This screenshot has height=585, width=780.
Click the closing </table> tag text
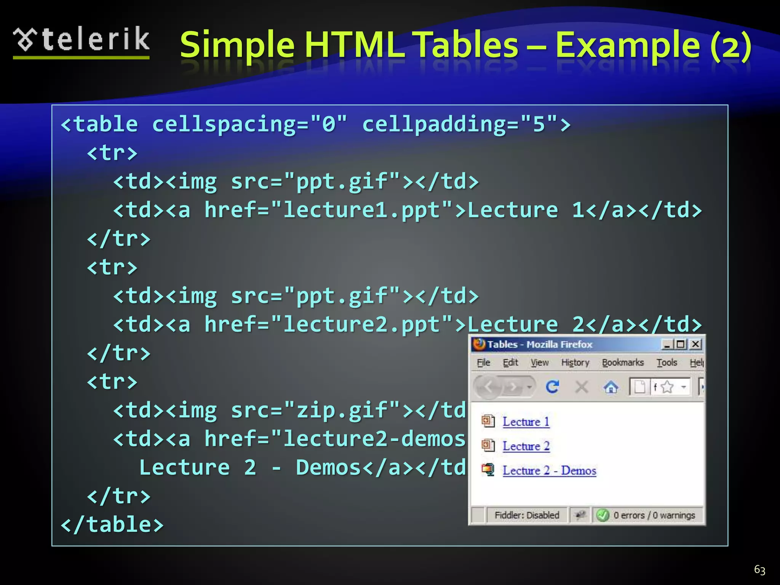click(x=112, y=524)
